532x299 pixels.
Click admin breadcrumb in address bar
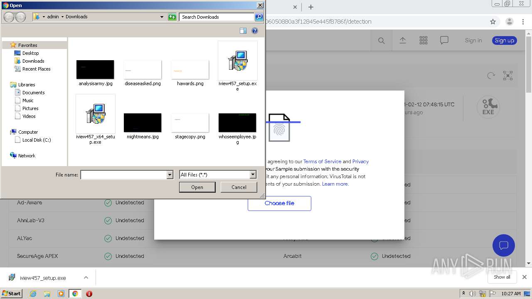(x=53, y=17)
